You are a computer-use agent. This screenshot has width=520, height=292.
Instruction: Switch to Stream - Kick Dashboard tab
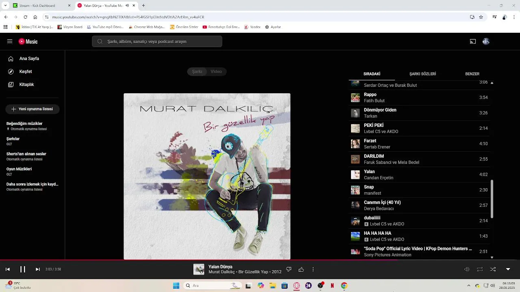click(42, 6)
